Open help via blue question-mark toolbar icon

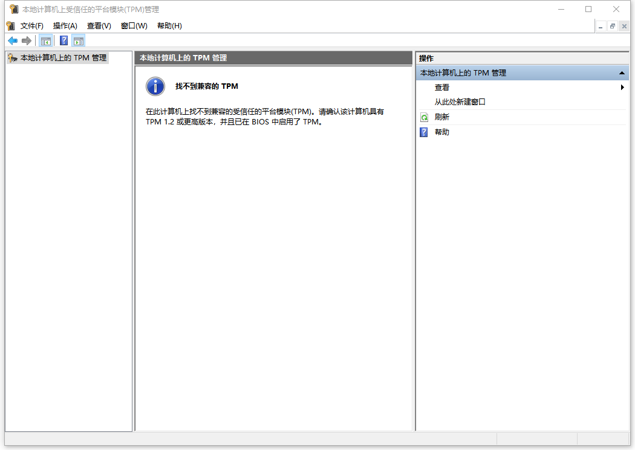tap(63, 41)
